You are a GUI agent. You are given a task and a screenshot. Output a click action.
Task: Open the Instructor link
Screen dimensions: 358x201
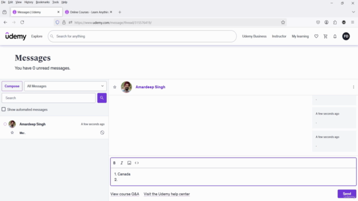pos(279,36)
